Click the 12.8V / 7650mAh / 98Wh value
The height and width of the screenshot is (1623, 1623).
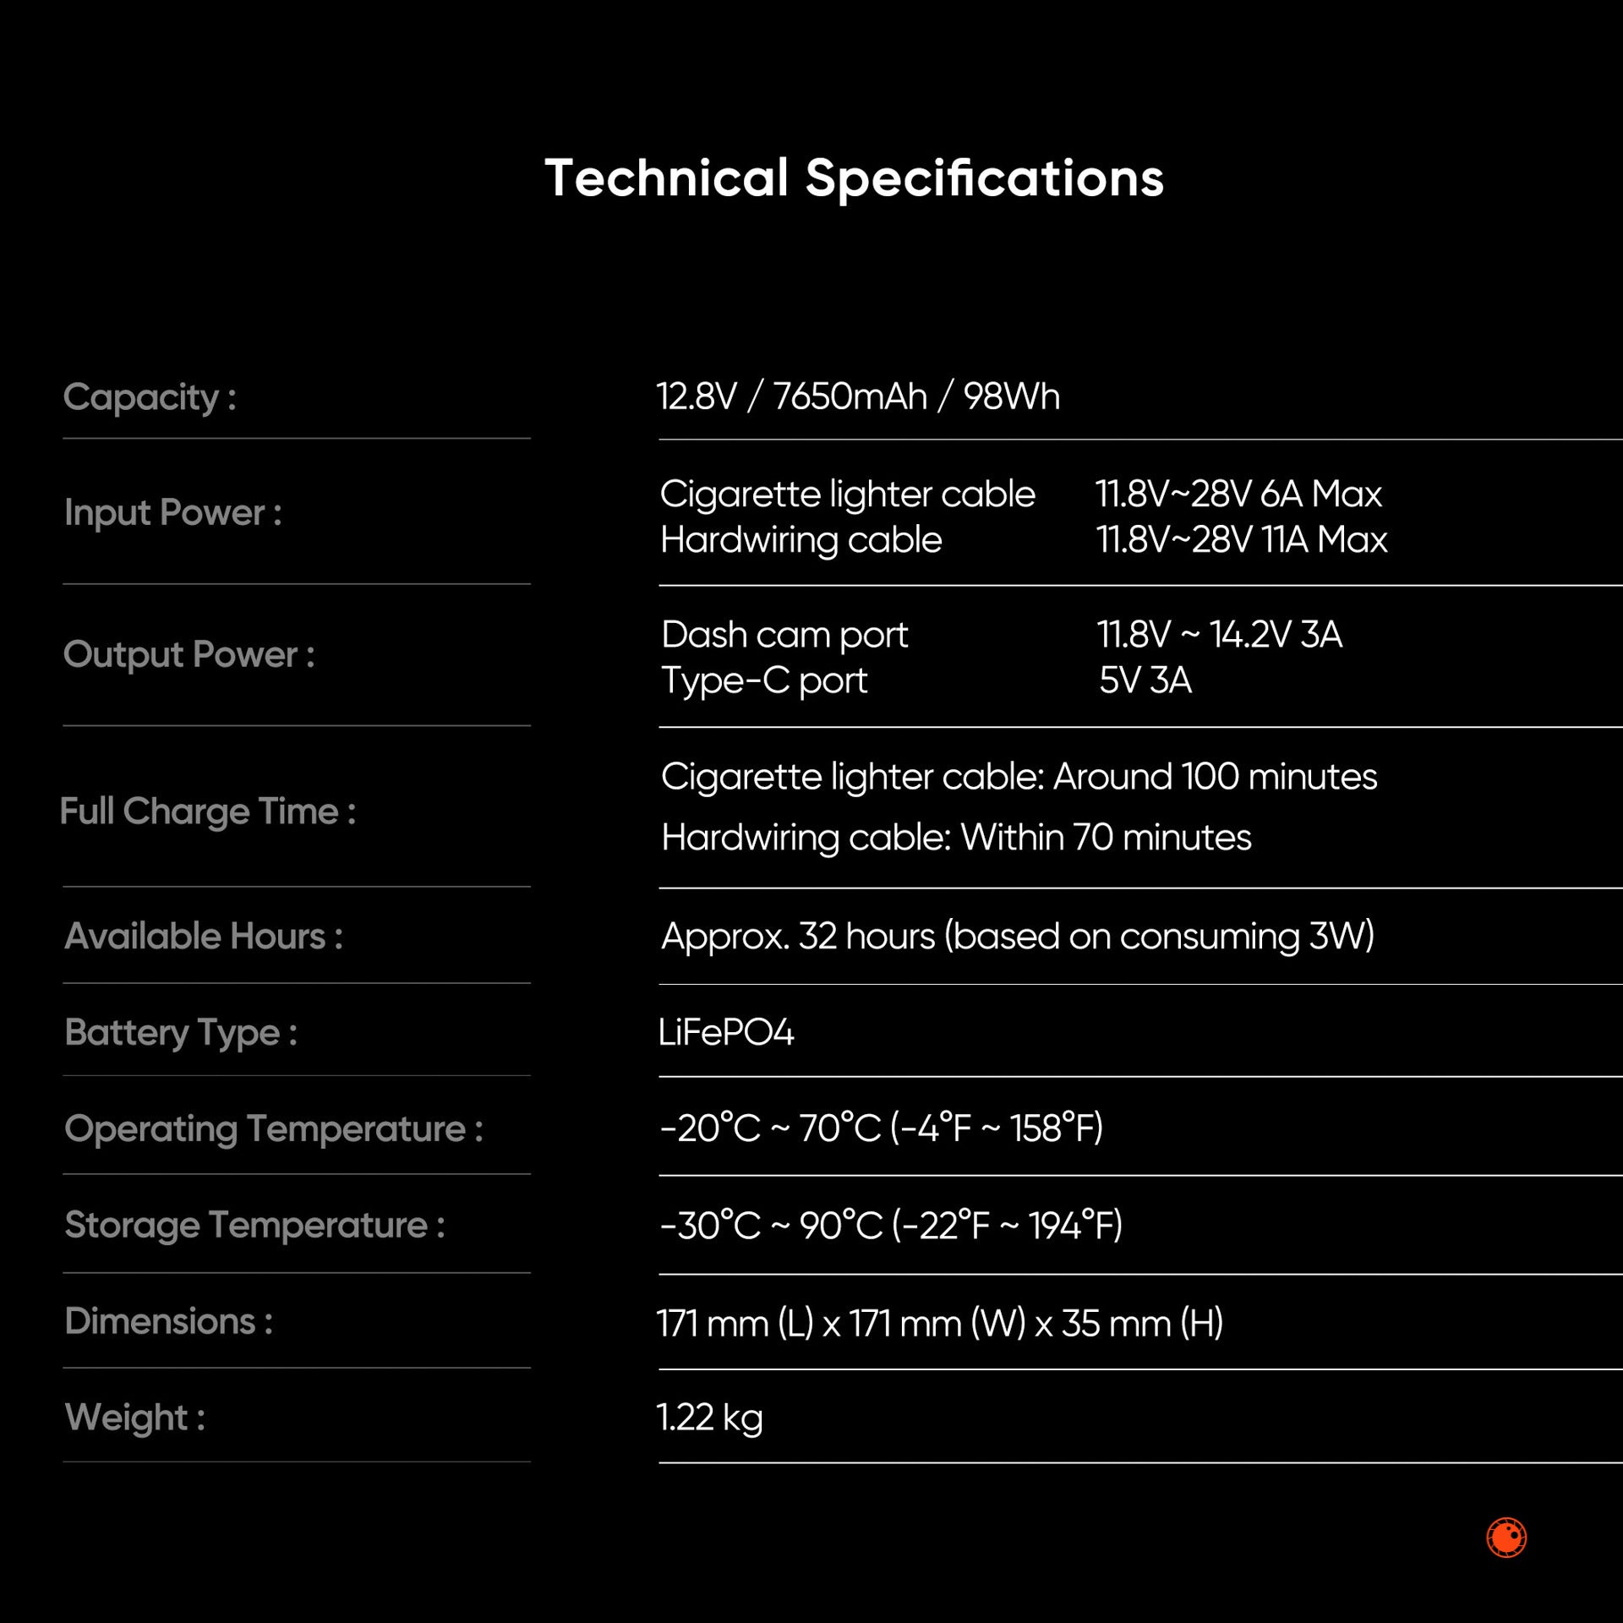pyautogui.click(x=858, y=396)
